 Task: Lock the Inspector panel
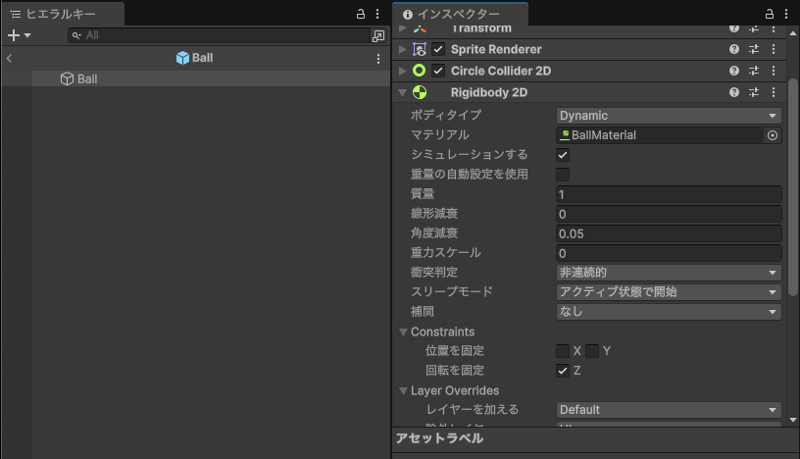[769, 14]
